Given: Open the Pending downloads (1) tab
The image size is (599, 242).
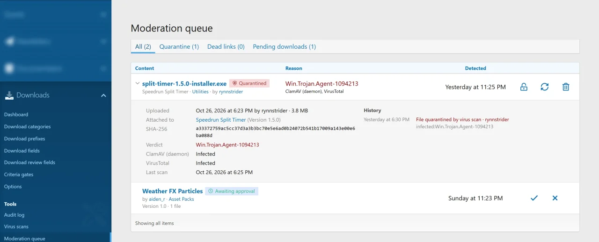Looking at the screenshot, I should (x=285, y=47).
